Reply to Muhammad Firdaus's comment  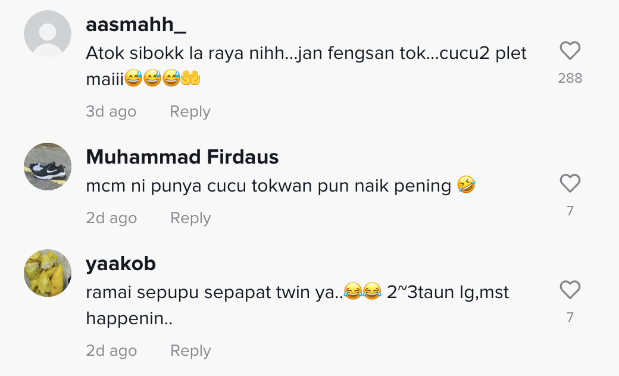(x=190, y=218)
